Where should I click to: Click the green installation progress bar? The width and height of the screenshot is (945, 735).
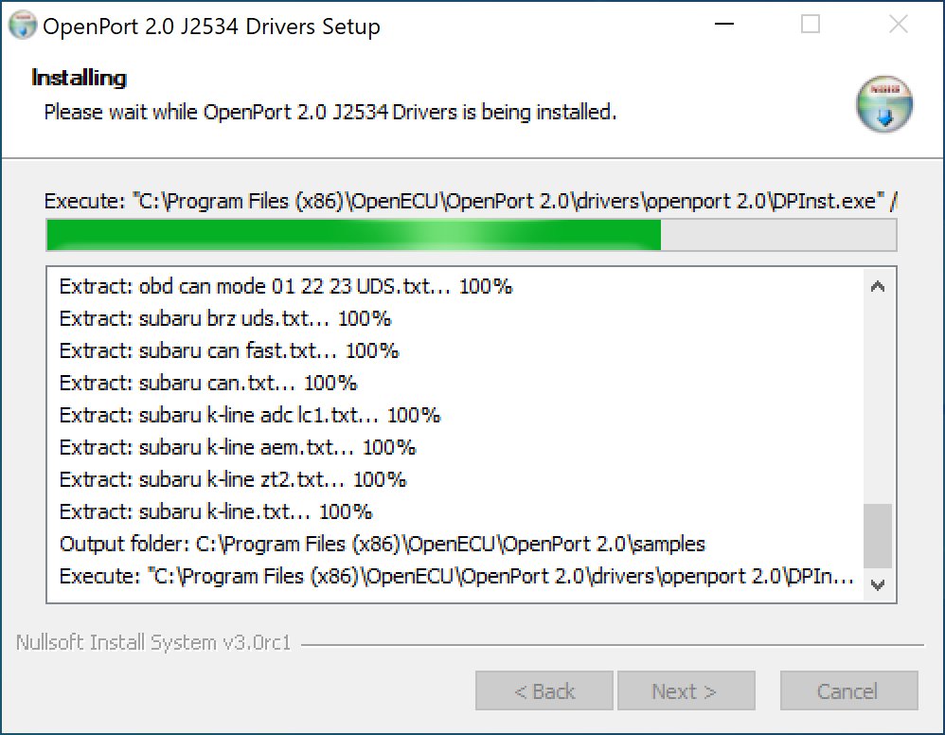pos(472,235)
